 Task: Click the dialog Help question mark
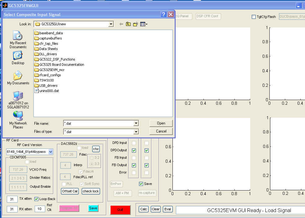click(x=163, y=14)
